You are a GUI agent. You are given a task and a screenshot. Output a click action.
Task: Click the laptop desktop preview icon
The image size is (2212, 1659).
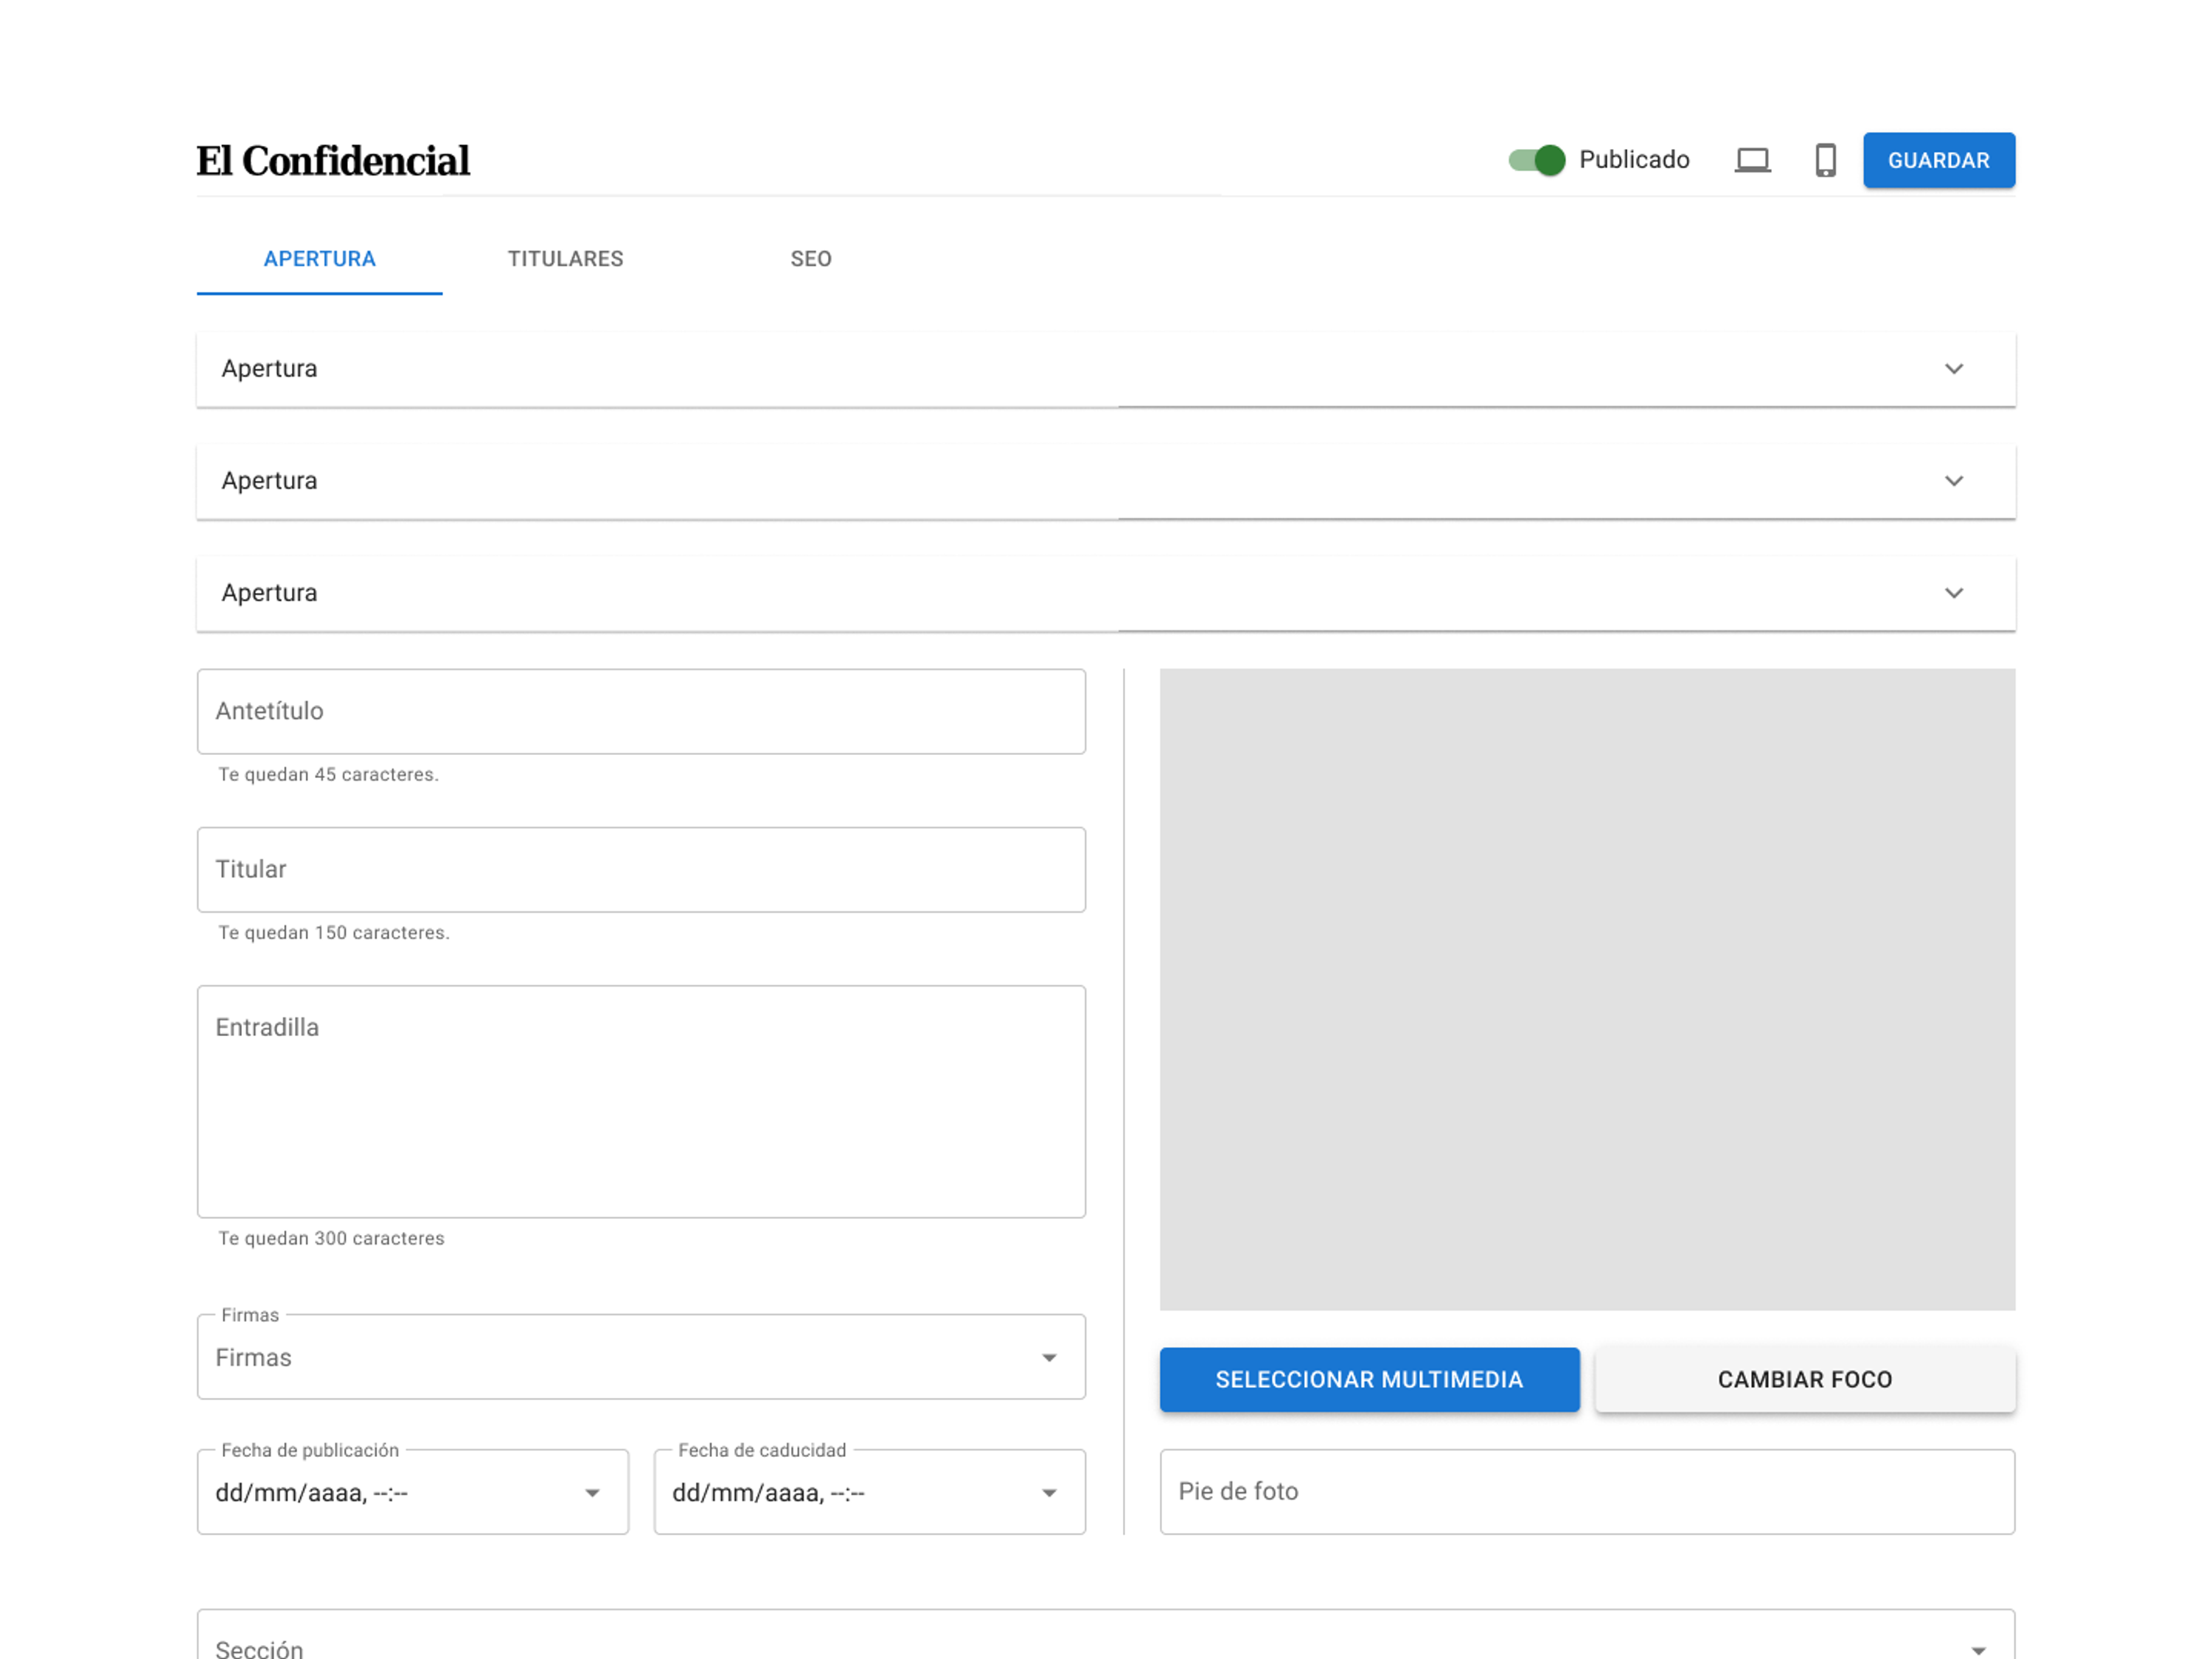pyautogui.click(x=1752, y=160)
